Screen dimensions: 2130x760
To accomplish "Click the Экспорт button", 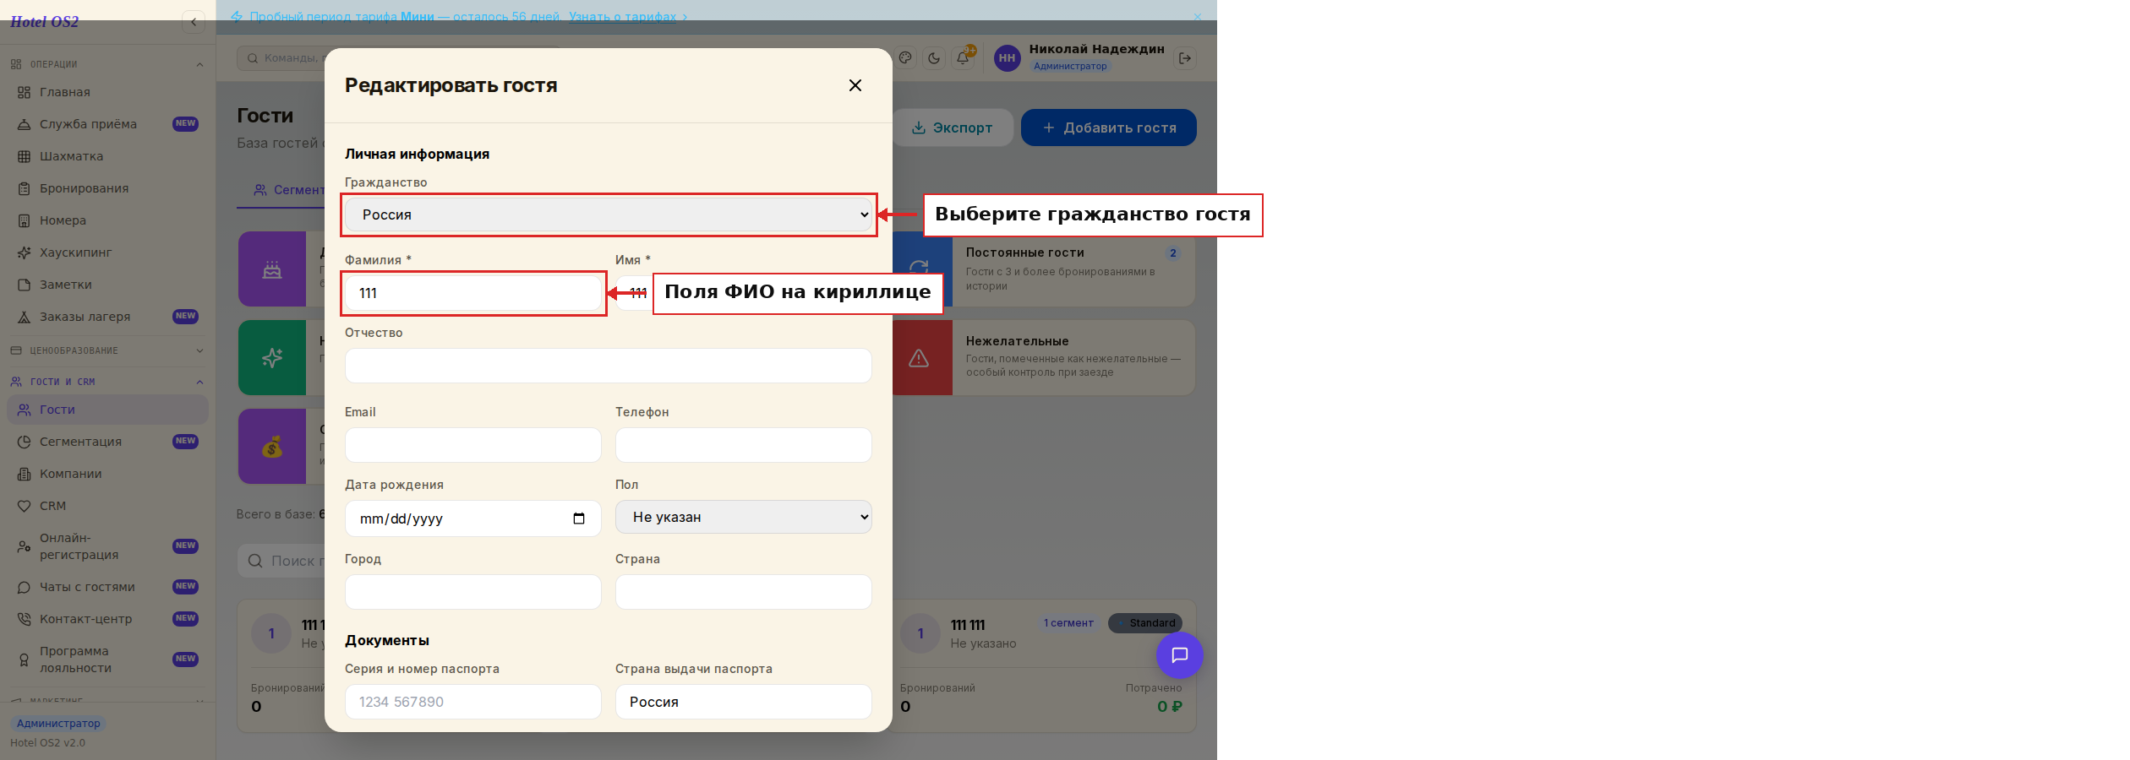I will [x=953, y=128].
